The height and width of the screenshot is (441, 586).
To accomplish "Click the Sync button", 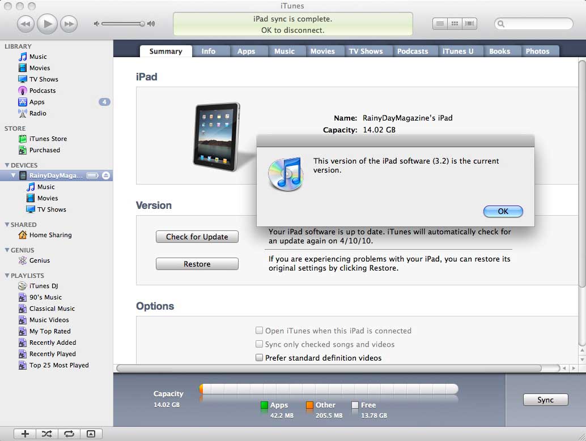I will coord(545,400).
